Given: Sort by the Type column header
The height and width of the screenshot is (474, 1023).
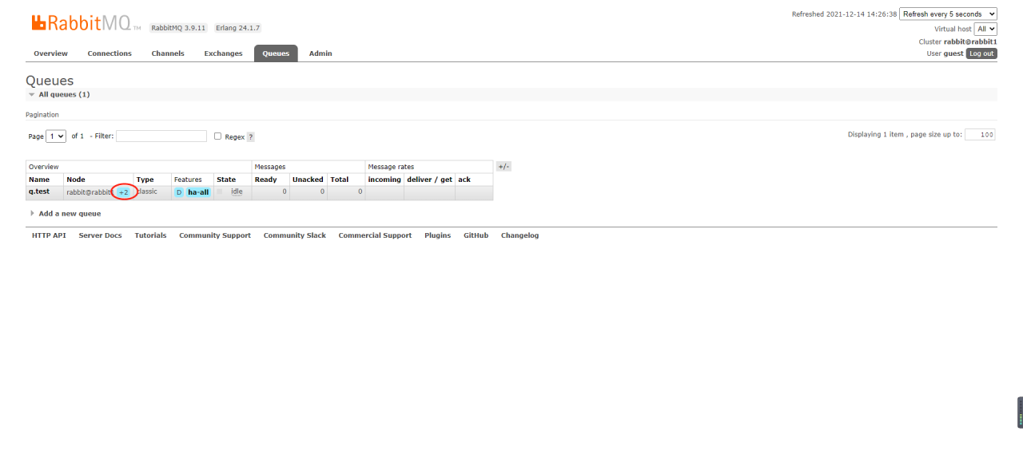Looking at the screenshot, I should (x=145, y=180).
